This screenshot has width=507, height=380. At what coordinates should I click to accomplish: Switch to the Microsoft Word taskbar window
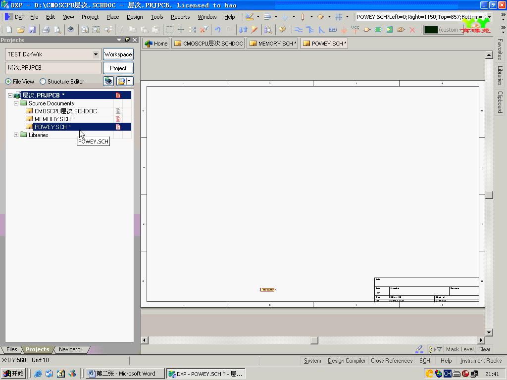(125, 374)
